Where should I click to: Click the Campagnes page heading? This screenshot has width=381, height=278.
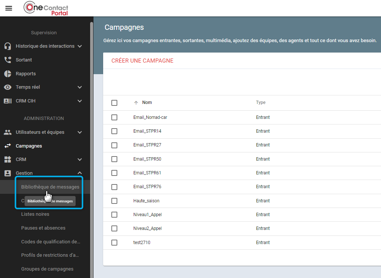click(x=124, y=28)
